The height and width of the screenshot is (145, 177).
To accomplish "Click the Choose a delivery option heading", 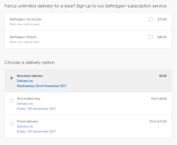I will (x=30, y=63).
